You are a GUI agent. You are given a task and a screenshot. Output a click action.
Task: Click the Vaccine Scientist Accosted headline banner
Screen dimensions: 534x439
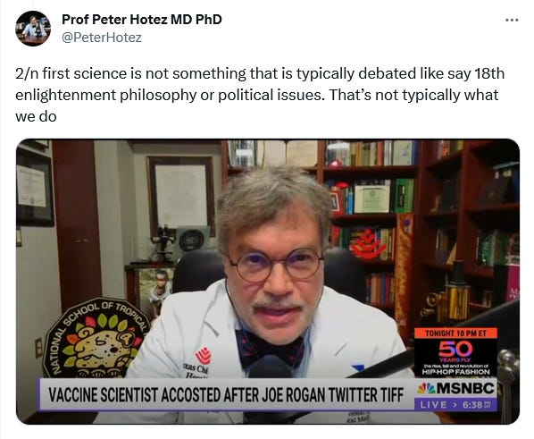click(x=226, y=394)
